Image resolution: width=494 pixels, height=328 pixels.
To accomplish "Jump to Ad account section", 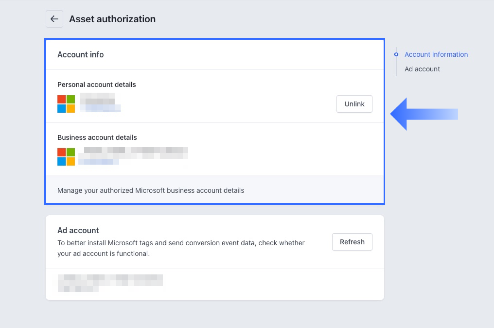I will (x=422, y=69).
